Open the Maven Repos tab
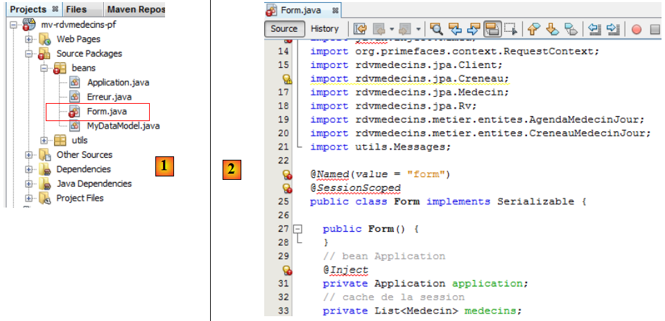665x321 pixels. pyautogui.click(x=136, y=10)
